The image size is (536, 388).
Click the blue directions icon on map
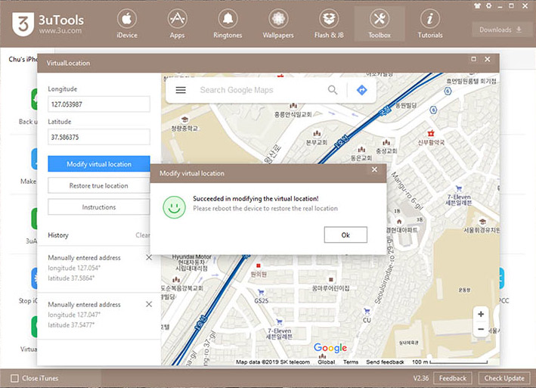click(361, 90)
